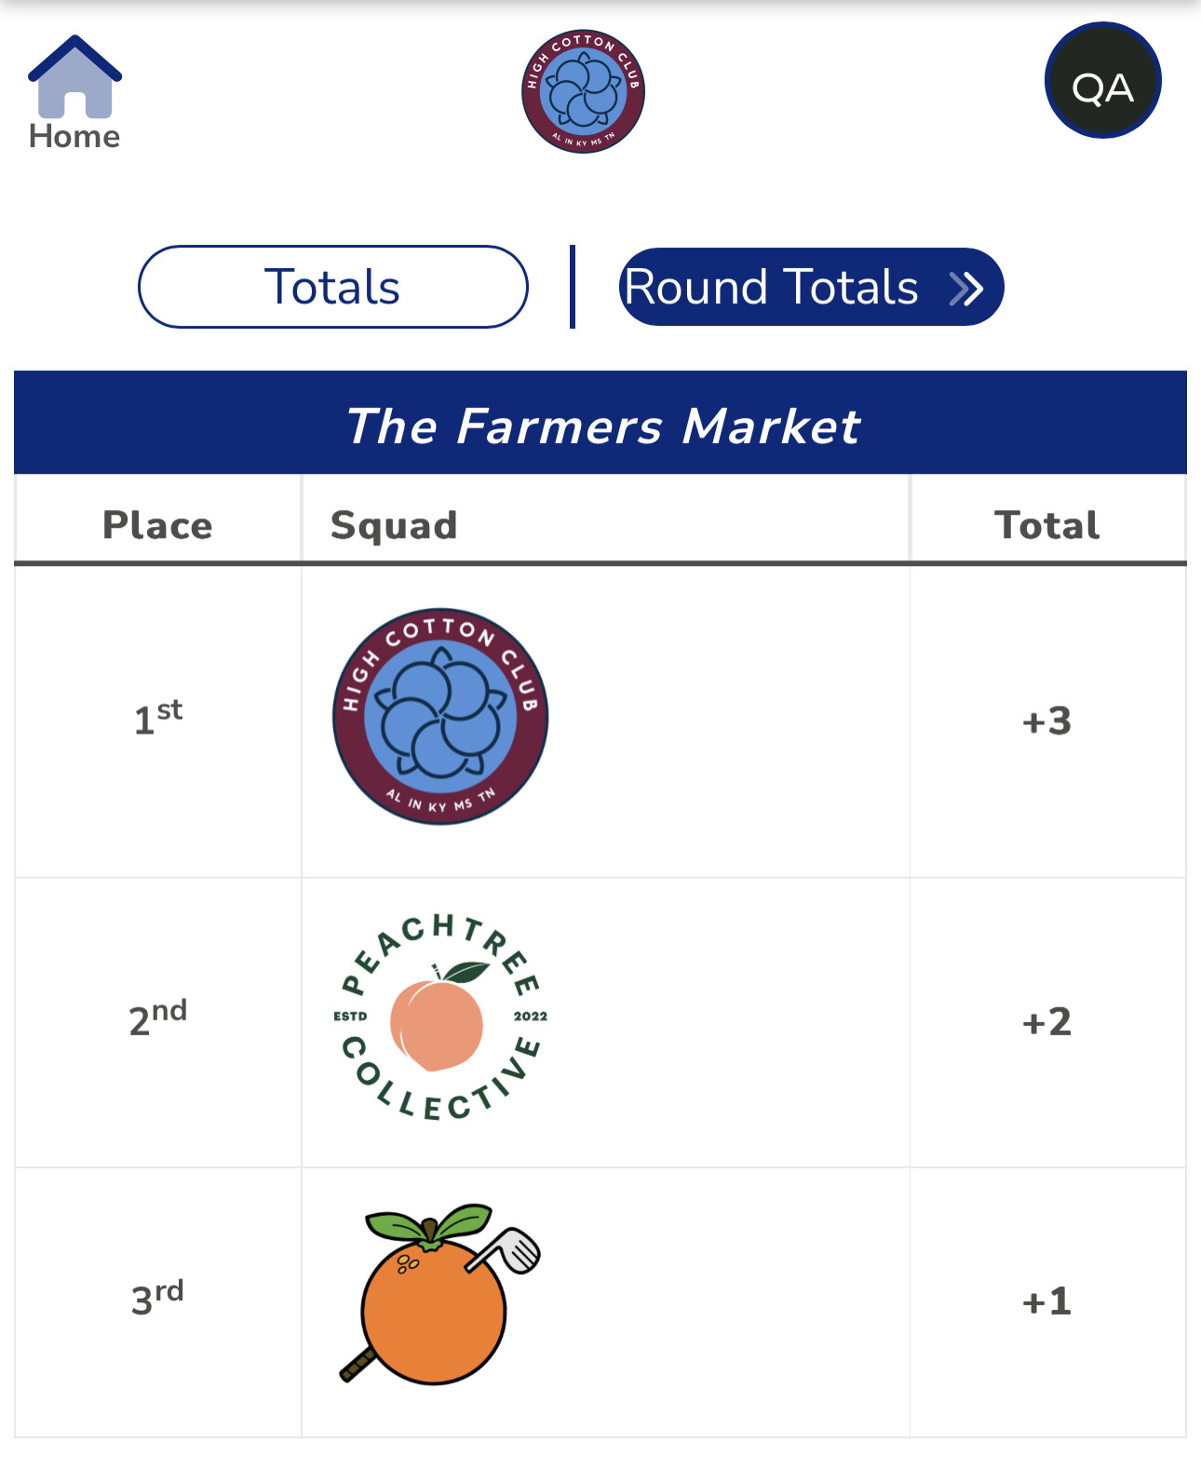Click the +1 total score
The width and height of the screenshot is (1201, 1483).
(x=1046, y=1301)
